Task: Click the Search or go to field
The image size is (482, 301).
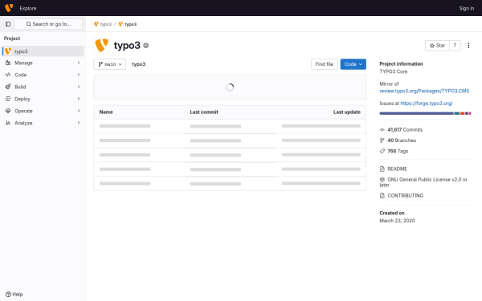Action: click(x=48, y=24)
